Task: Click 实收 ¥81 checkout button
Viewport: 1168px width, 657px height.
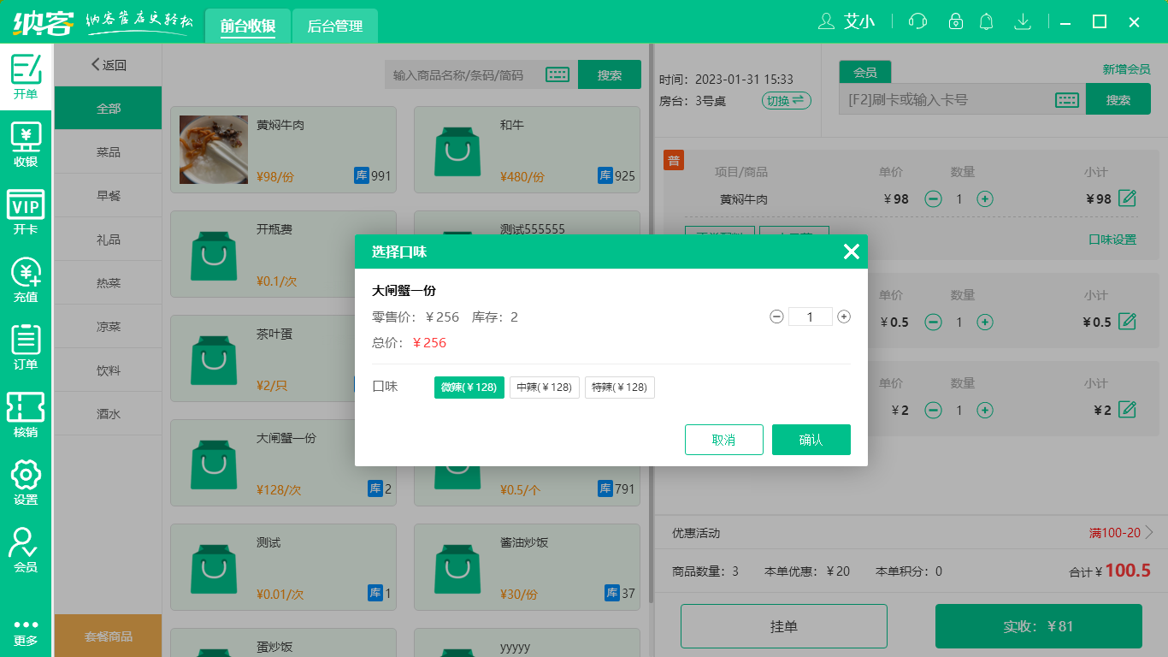Action: [1039, 626]
